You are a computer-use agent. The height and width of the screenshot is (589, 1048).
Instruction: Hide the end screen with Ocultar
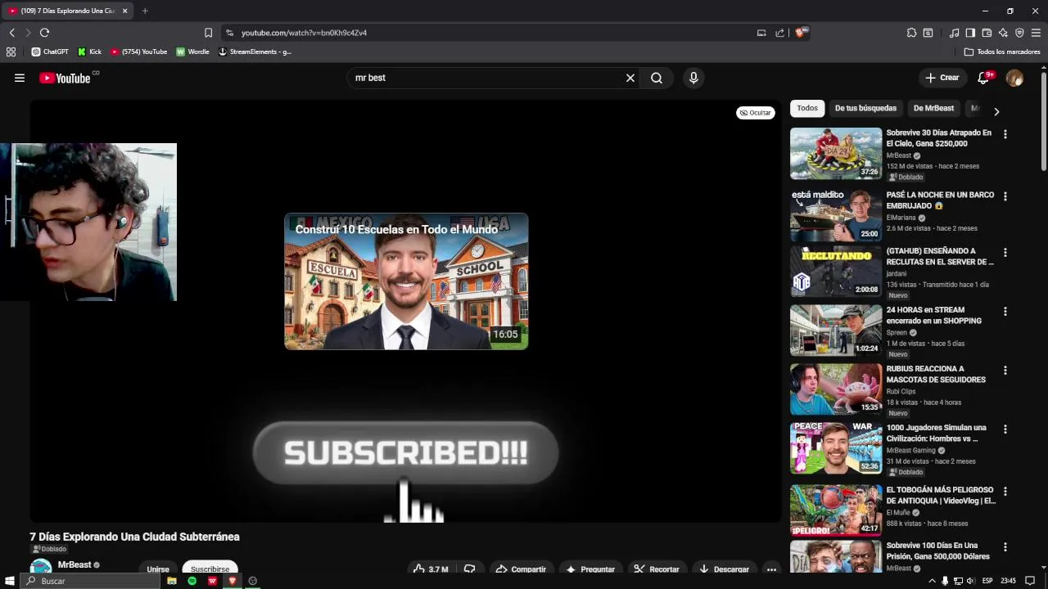tap(755, 113)
